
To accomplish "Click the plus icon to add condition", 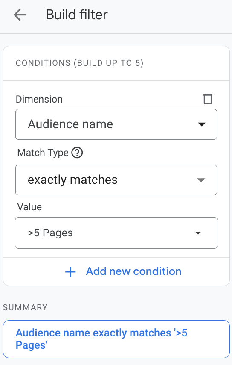I will point(70,272).
